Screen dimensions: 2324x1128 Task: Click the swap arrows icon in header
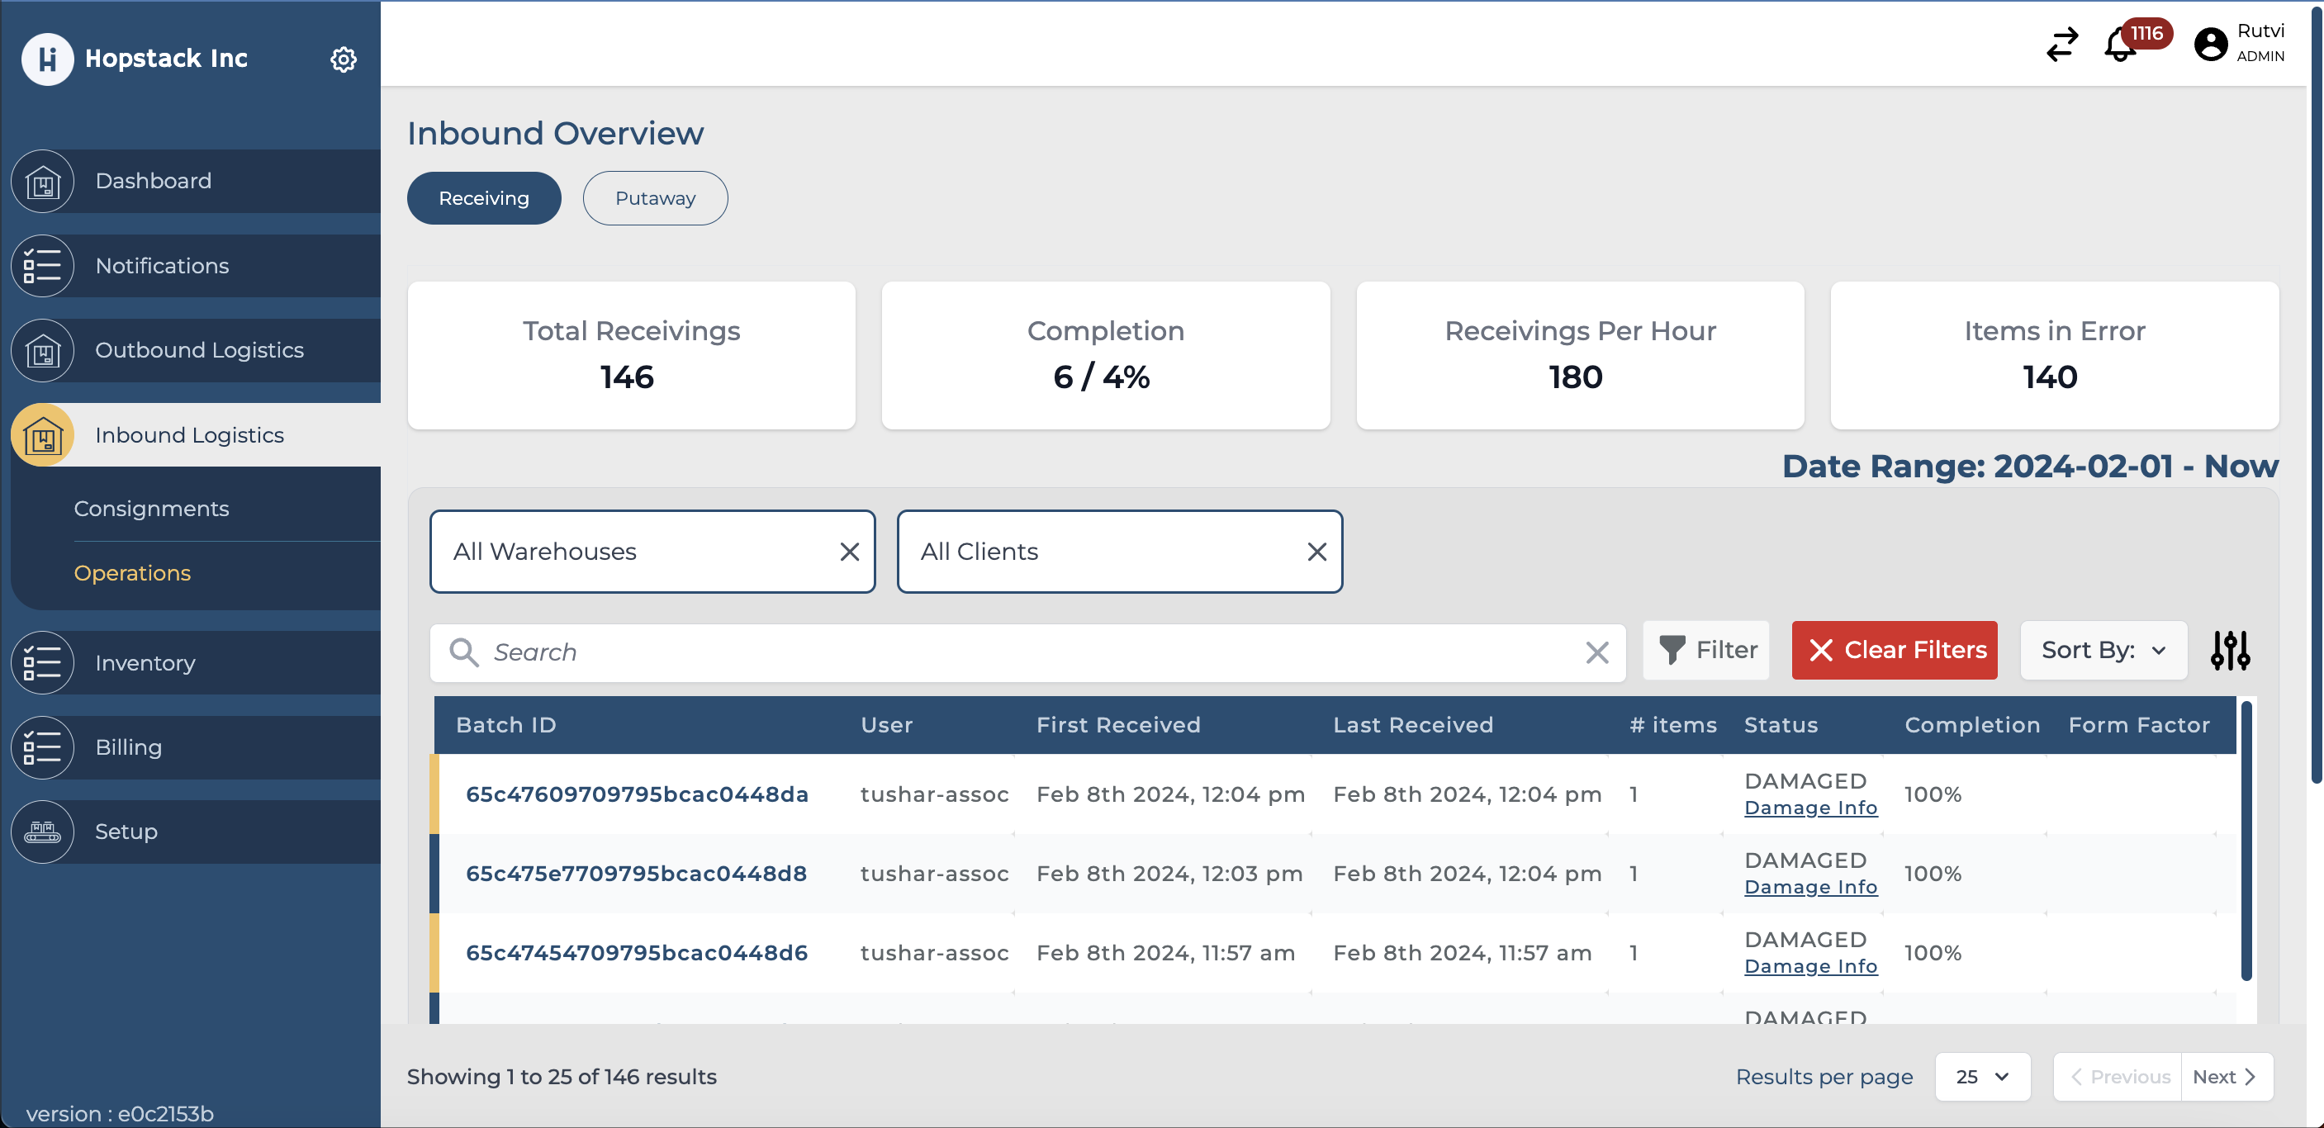click(x=2061, y=43)
